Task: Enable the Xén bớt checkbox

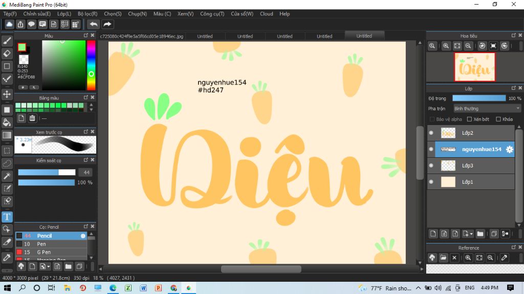Action: point(469,119)
